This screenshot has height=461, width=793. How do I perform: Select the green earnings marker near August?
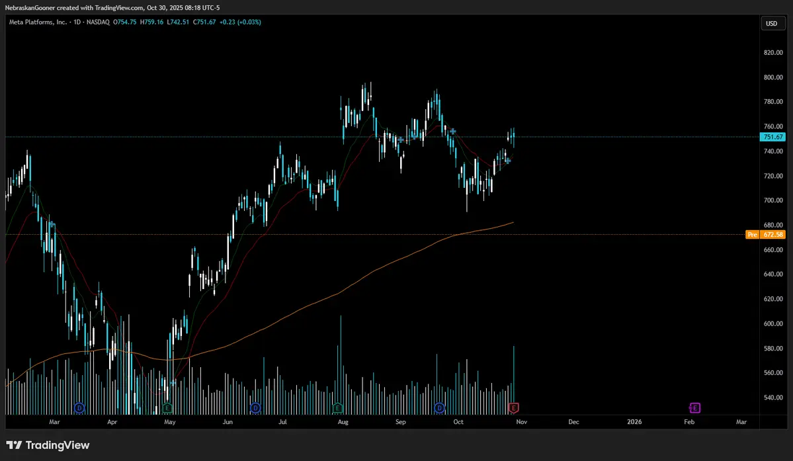(337, 408)
